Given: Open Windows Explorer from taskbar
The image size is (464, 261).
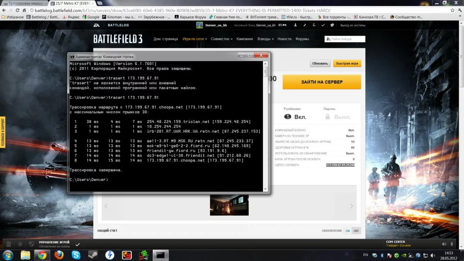Looking at the screenshot, I should pos(26,255).
